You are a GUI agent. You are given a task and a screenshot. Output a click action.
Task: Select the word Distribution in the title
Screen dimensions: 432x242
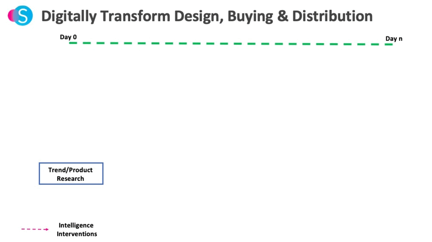pos(332,16)
